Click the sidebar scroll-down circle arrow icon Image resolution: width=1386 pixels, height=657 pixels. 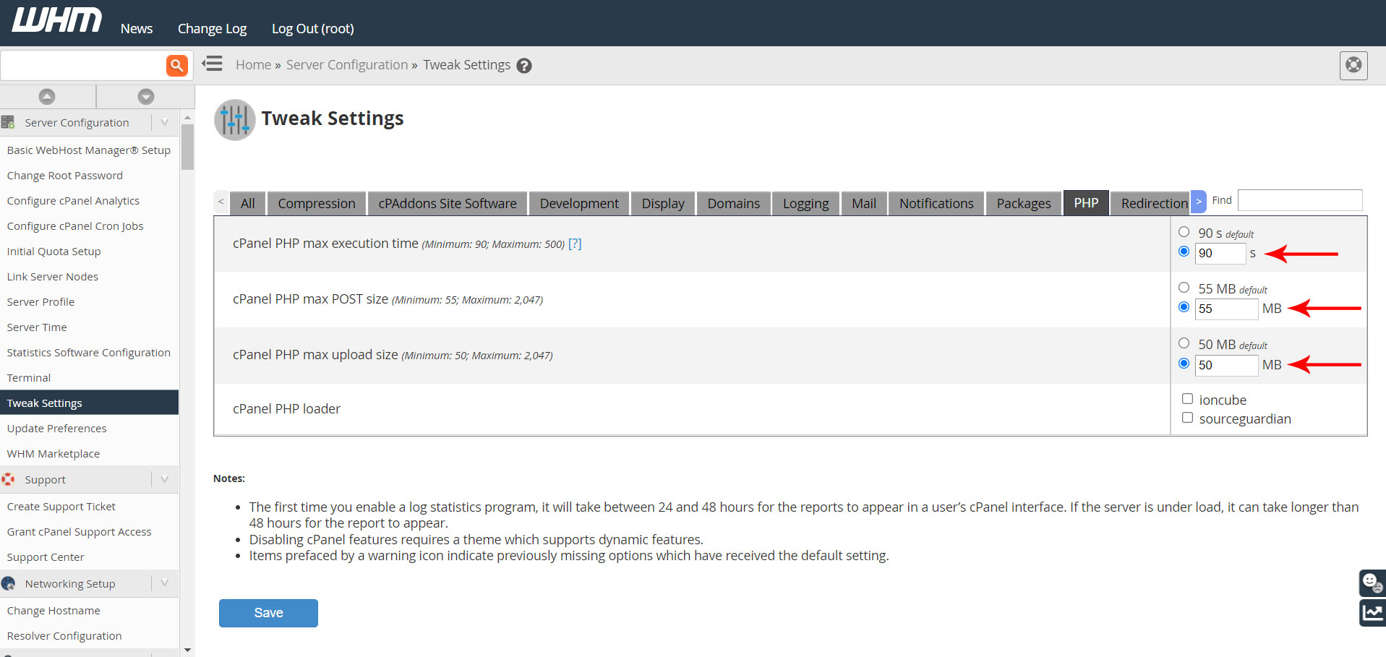146,97
